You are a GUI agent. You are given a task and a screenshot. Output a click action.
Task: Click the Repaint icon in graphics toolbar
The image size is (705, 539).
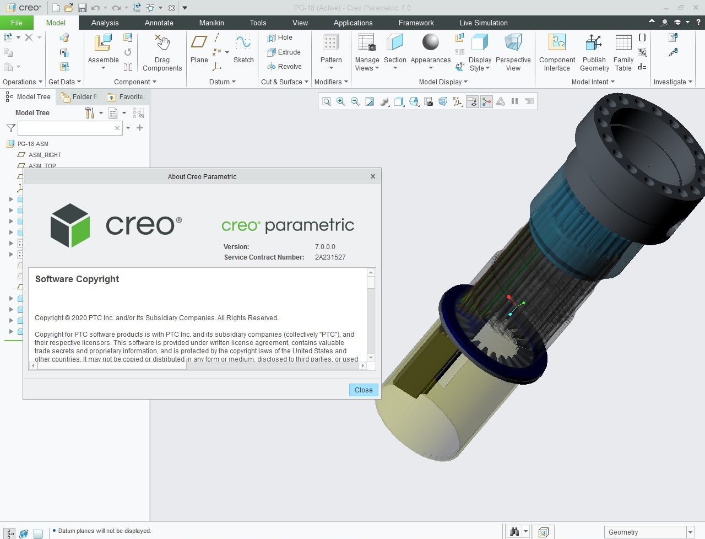[370, 101]
